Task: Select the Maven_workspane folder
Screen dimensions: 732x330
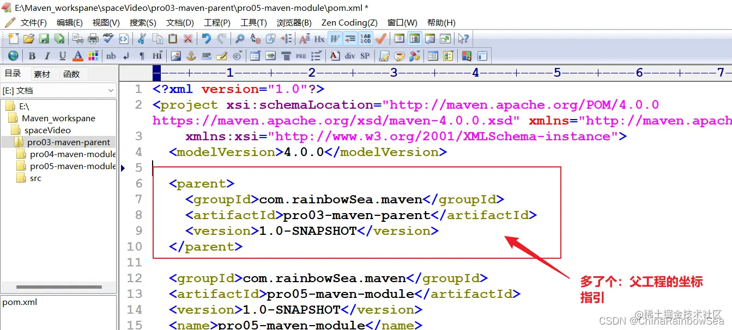Action: pos(58,119)
